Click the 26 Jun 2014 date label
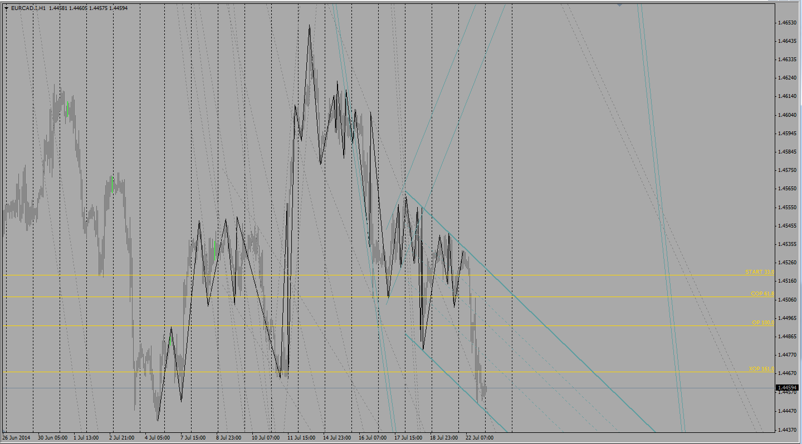This screenshot has height=444, width=802. 17,438
